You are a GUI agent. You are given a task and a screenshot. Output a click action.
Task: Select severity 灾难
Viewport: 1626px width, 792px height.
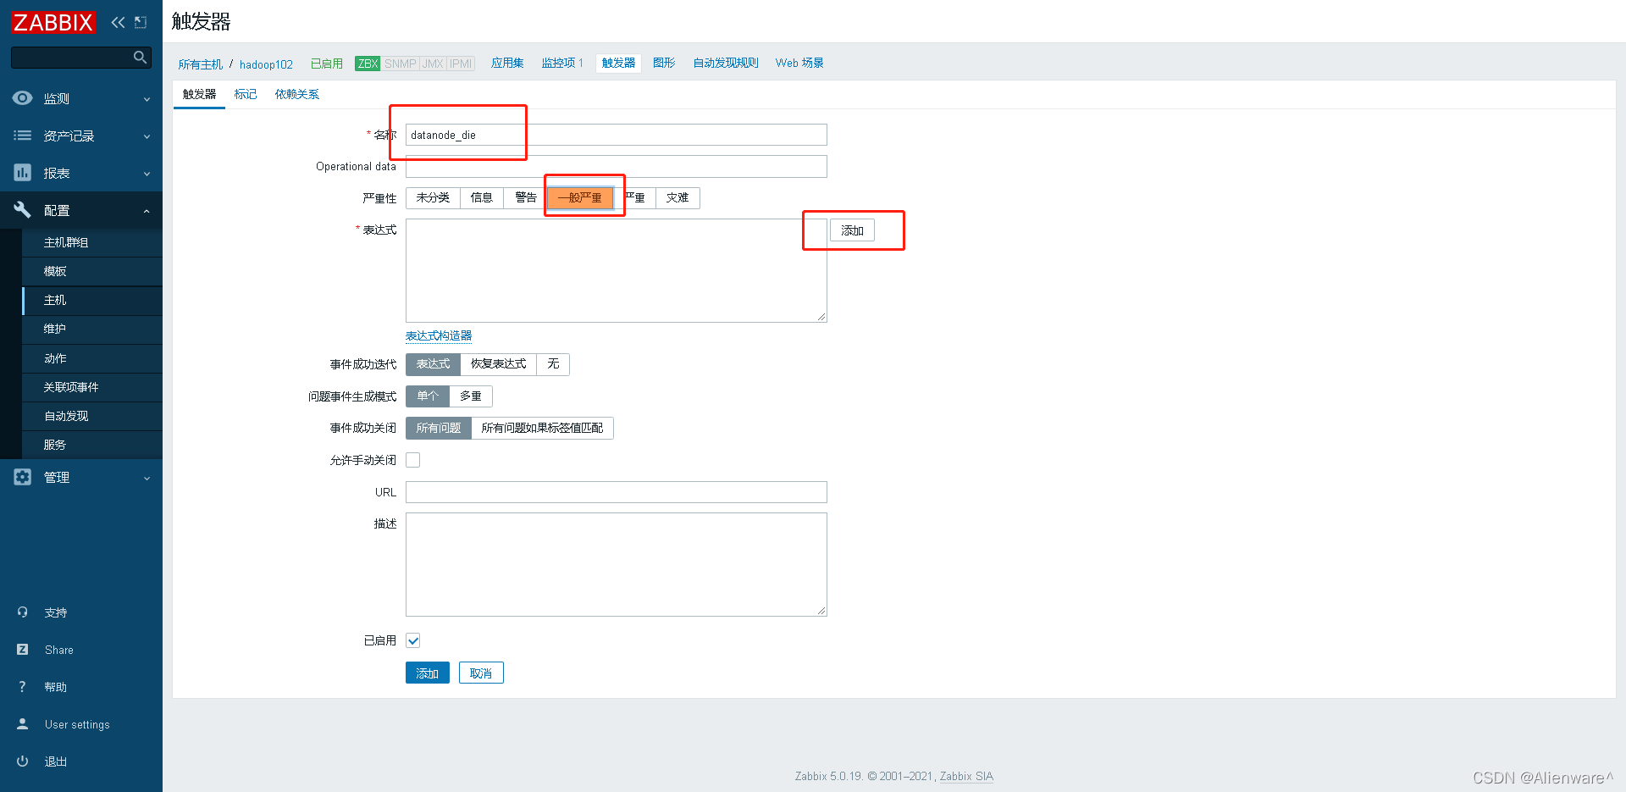coord(677,197)
